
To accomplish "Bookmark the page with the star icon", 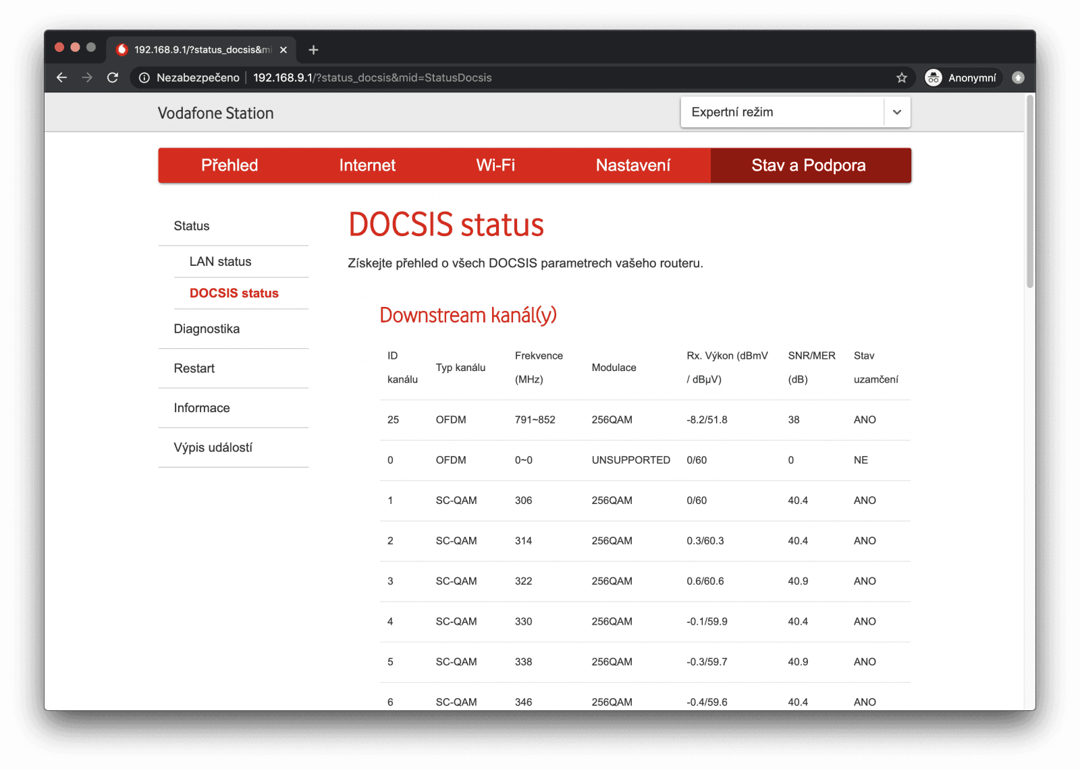I will (x=901, y=78).
